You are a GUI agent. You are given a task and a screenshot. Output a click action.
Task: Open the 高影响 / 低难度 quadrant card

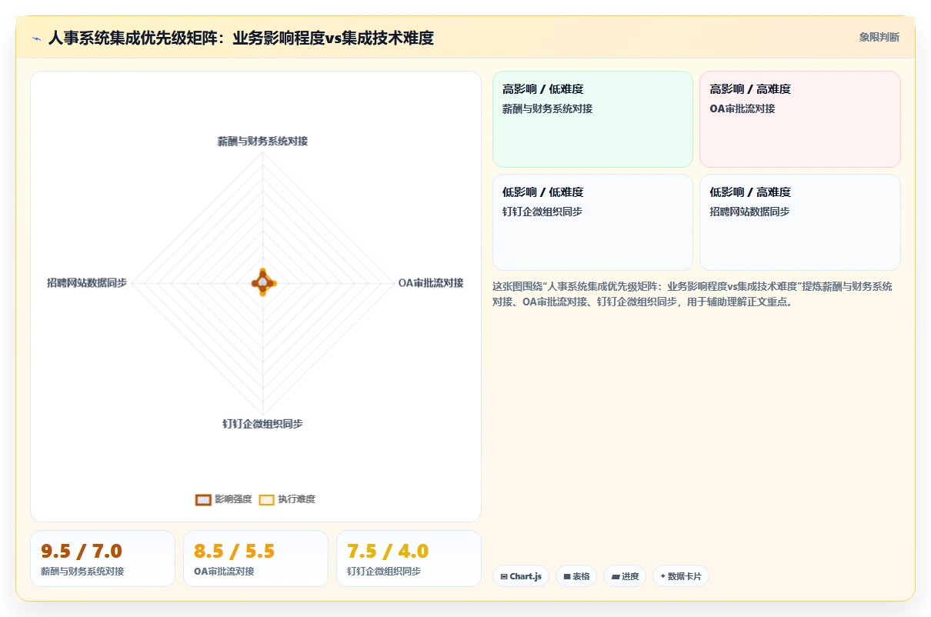pos(592,119)
